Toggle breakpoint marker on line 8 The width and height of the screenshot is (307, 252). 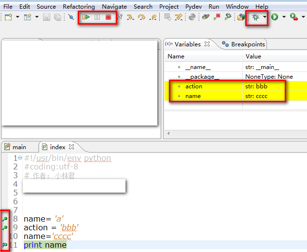pos(5,219)
